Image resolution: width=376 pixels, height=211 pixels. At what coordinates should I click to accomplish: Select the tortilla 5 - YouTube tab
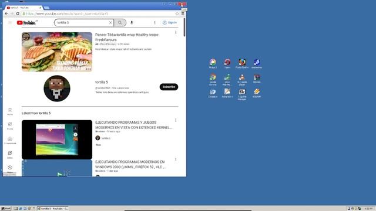24,8
